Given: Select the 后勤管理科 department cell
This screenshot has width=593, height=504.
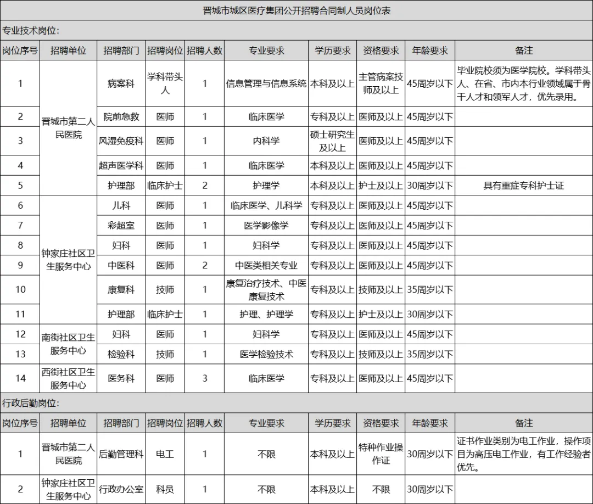Looking at the screenshot, I should click(x=121, y=454).
